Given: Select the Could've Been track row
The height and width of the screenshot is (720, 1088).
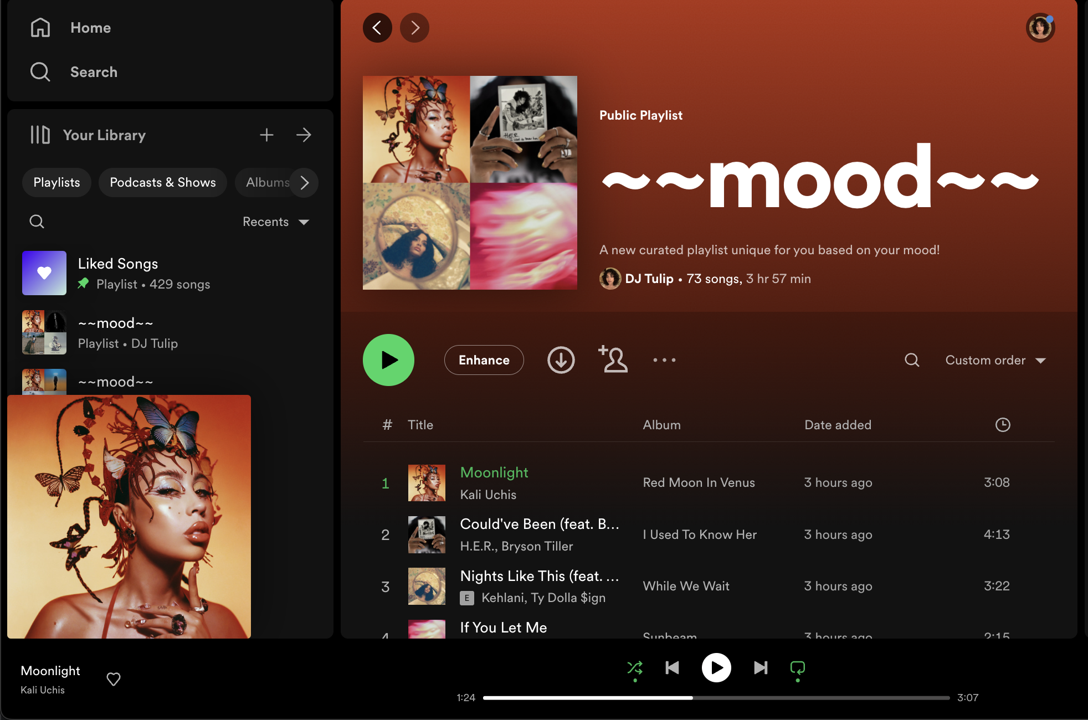Looking at the screenshot, I should pos(709,534).
